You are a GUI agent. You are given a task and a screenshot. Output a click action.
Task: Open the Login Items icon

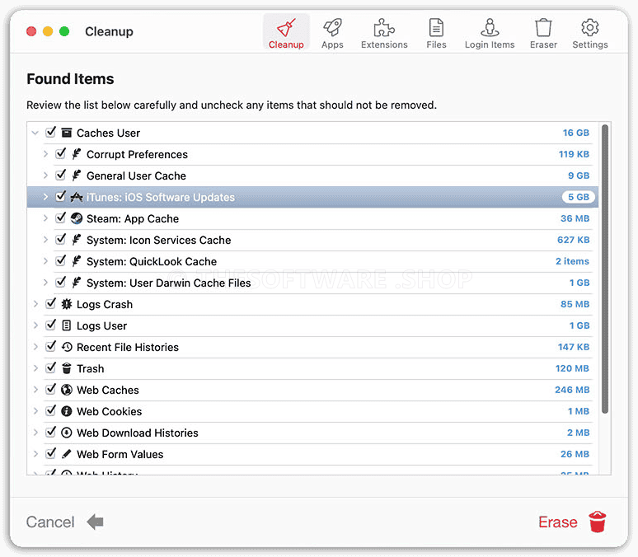tap(490, 28)
